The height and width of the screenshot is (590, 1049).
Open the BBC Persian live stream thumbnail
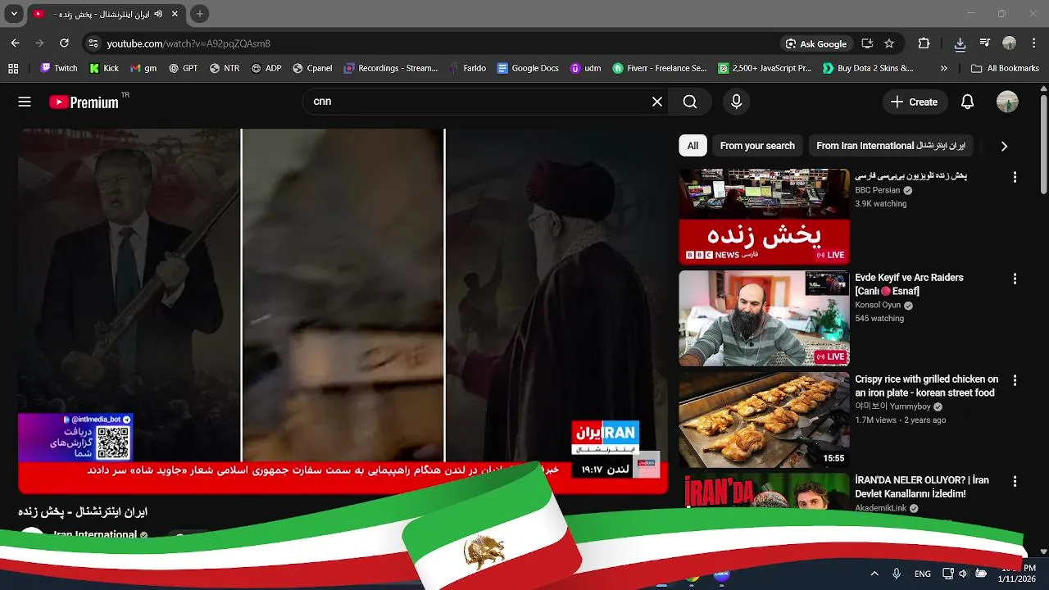tap(764, 216)
